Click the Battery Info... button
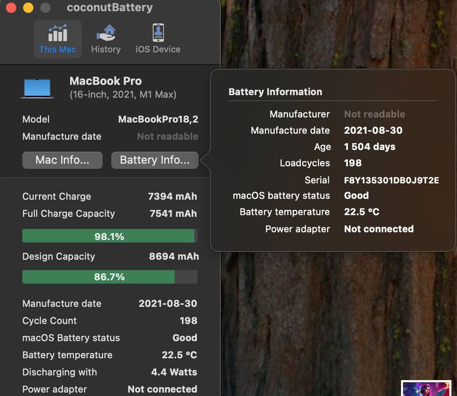The image size is (457, 396). click(x=155, y=160)
